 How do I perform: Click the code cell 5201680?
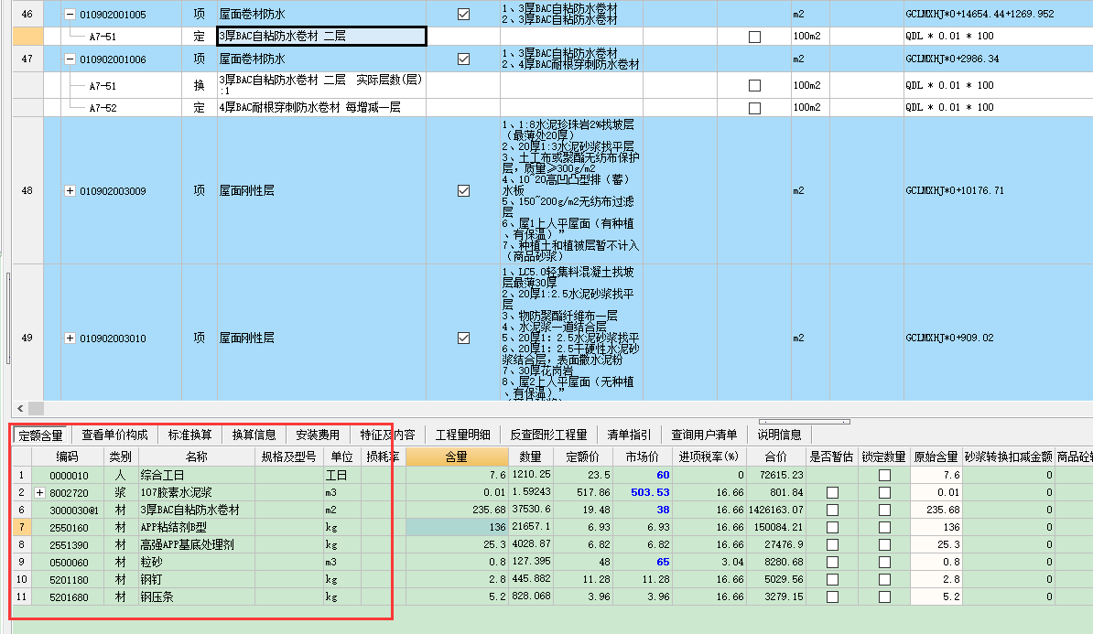[x=68, y=597]
